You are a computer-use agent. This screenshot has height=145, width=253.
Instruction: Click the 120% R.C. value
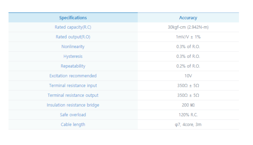pyautogui.click(x=188, y=115)
